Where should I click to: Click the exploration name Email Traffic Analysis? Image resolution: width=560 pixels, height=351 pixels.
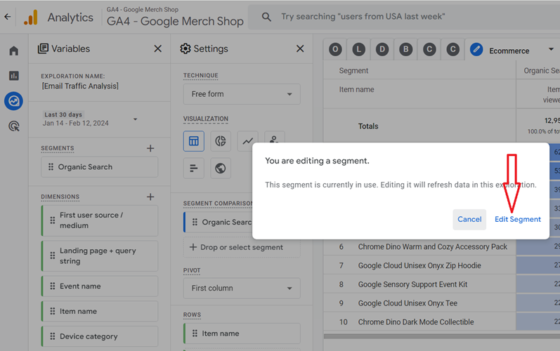coord(80,86)
